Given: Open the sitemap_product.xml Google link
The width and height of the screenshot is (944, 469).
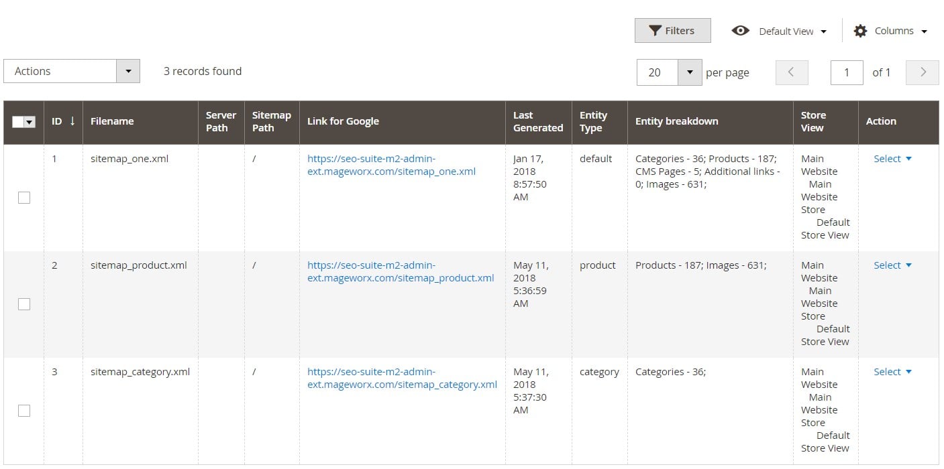Looking at the screenshot, I should click(401, 271).
